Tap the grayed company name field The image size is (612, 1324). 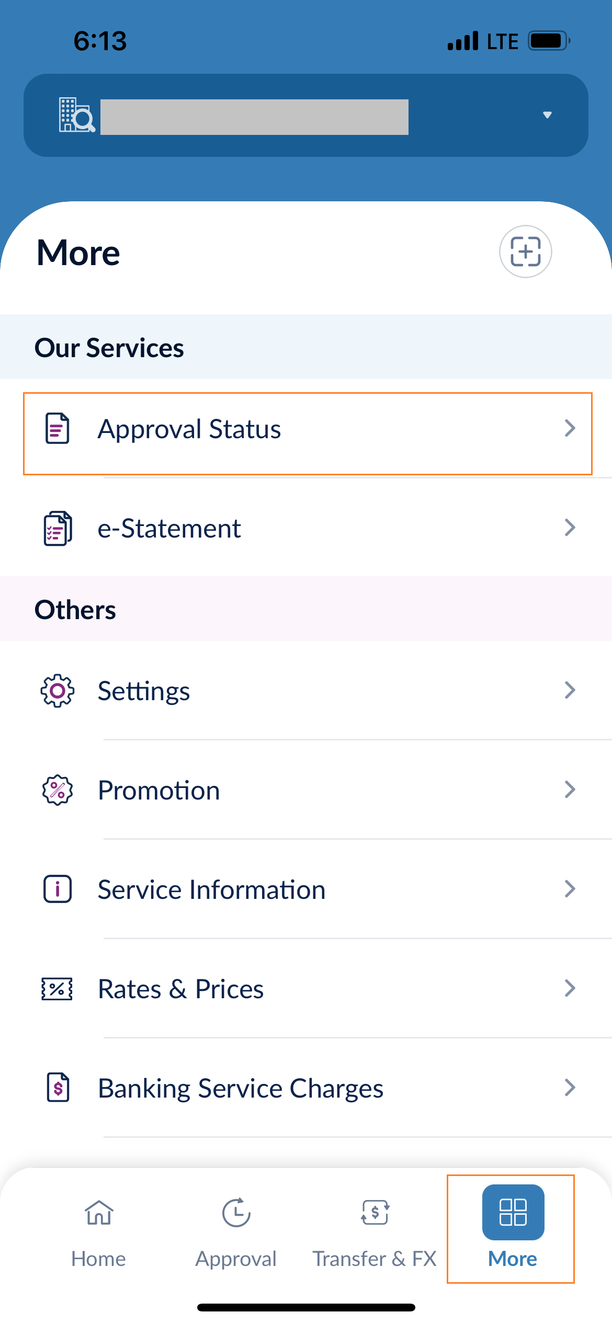[254, 117]
